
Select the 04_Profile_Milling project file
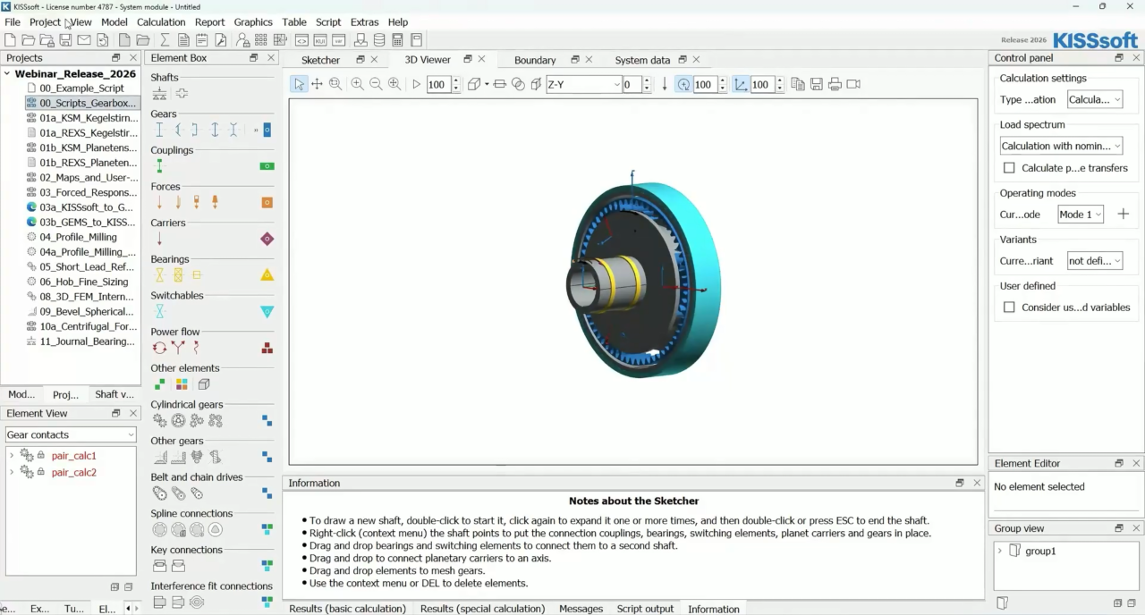click(x=78, y=237)
